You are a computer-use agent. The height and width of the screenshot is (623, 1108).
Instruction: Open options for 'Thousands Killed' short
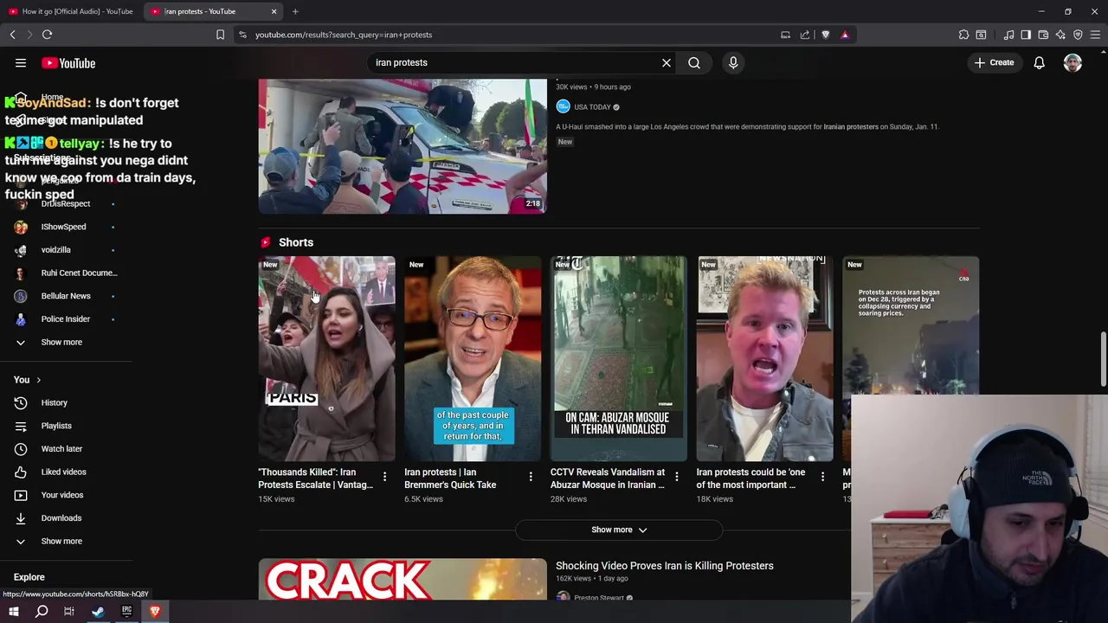384,476
